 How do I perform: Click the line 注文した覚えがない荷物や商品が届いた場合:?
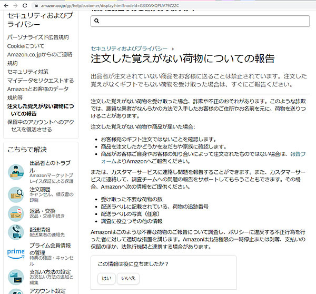[x=143, y=127]
